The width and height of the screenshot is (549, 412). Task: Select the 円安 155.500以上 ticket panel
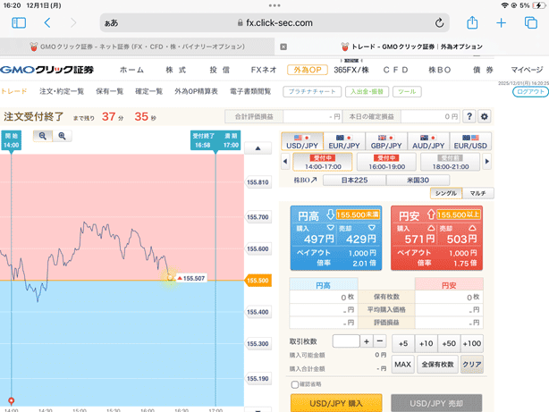[x=436, y=238]
